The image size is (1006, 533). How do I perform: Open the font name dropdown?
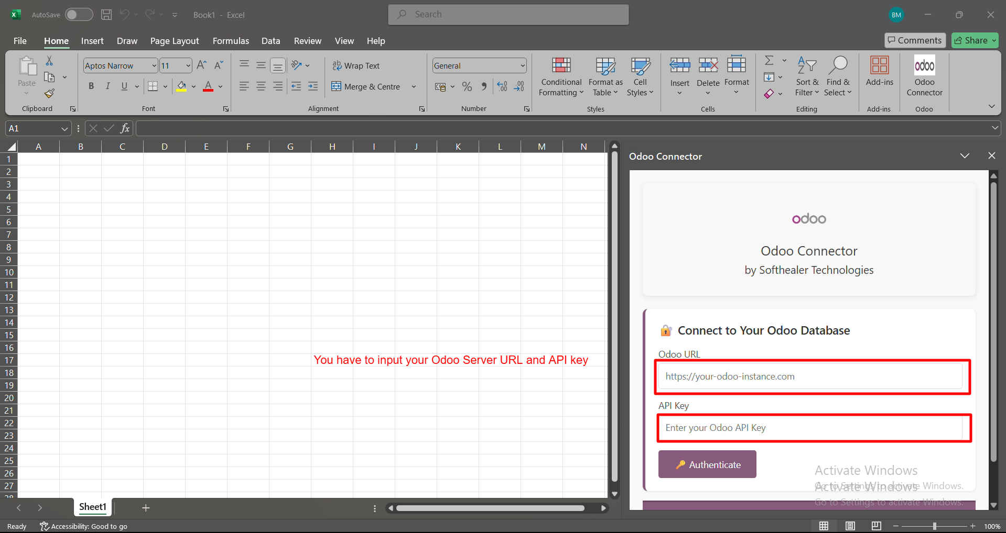[154, 66]
